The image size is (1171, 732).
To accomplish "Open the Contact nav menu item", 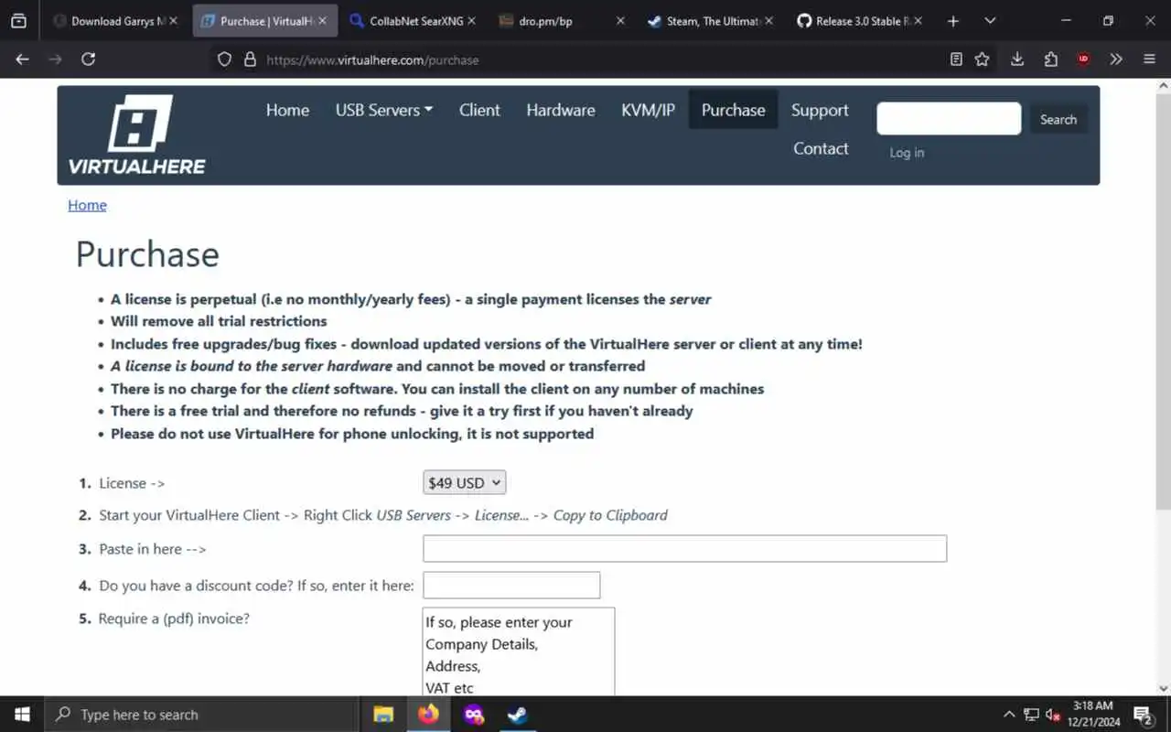I will (x=821, y=148).
